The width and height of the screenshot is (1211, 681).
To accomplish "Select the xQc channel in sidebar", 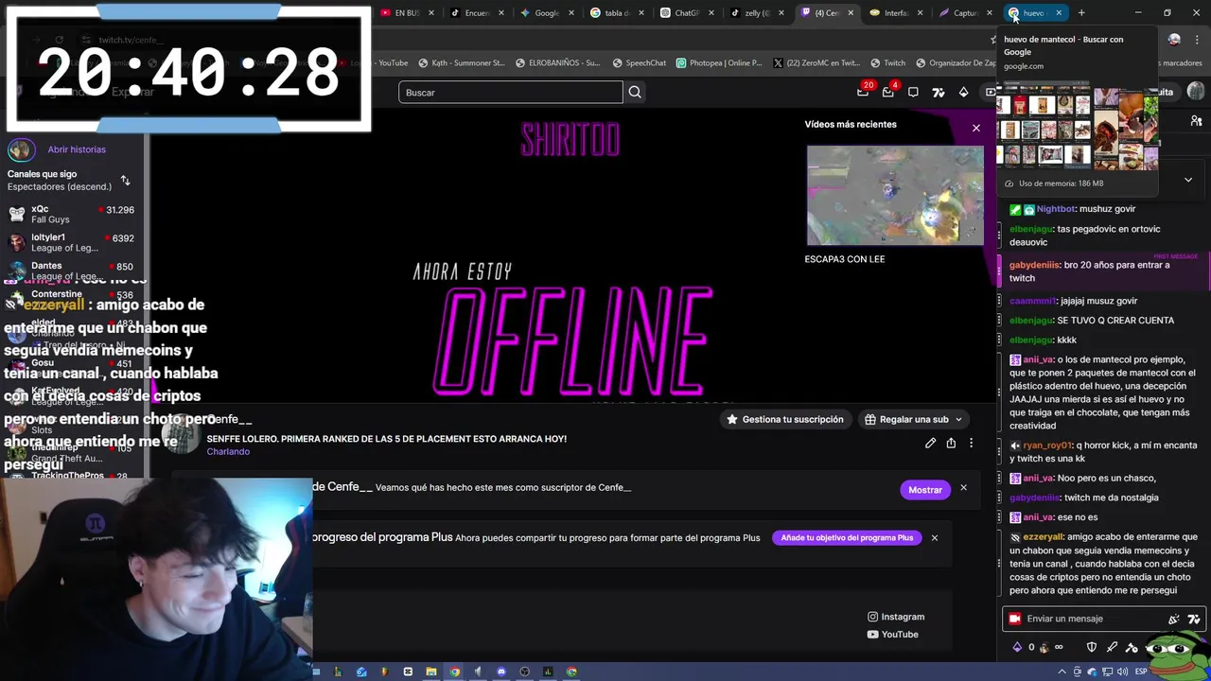I will pyautogui.click(x=71, y=214).
